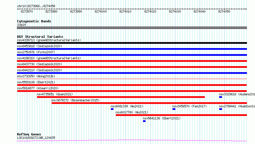255x144 pixels.
Task: Click the red bar under nsv6437730
Action: tap(132, 67)
